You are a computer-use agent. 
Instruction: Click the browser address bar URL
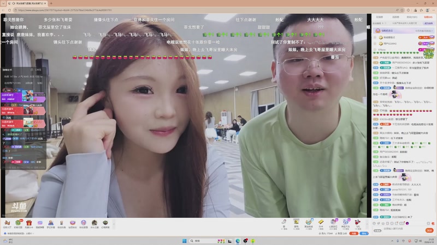pos(65,10)
